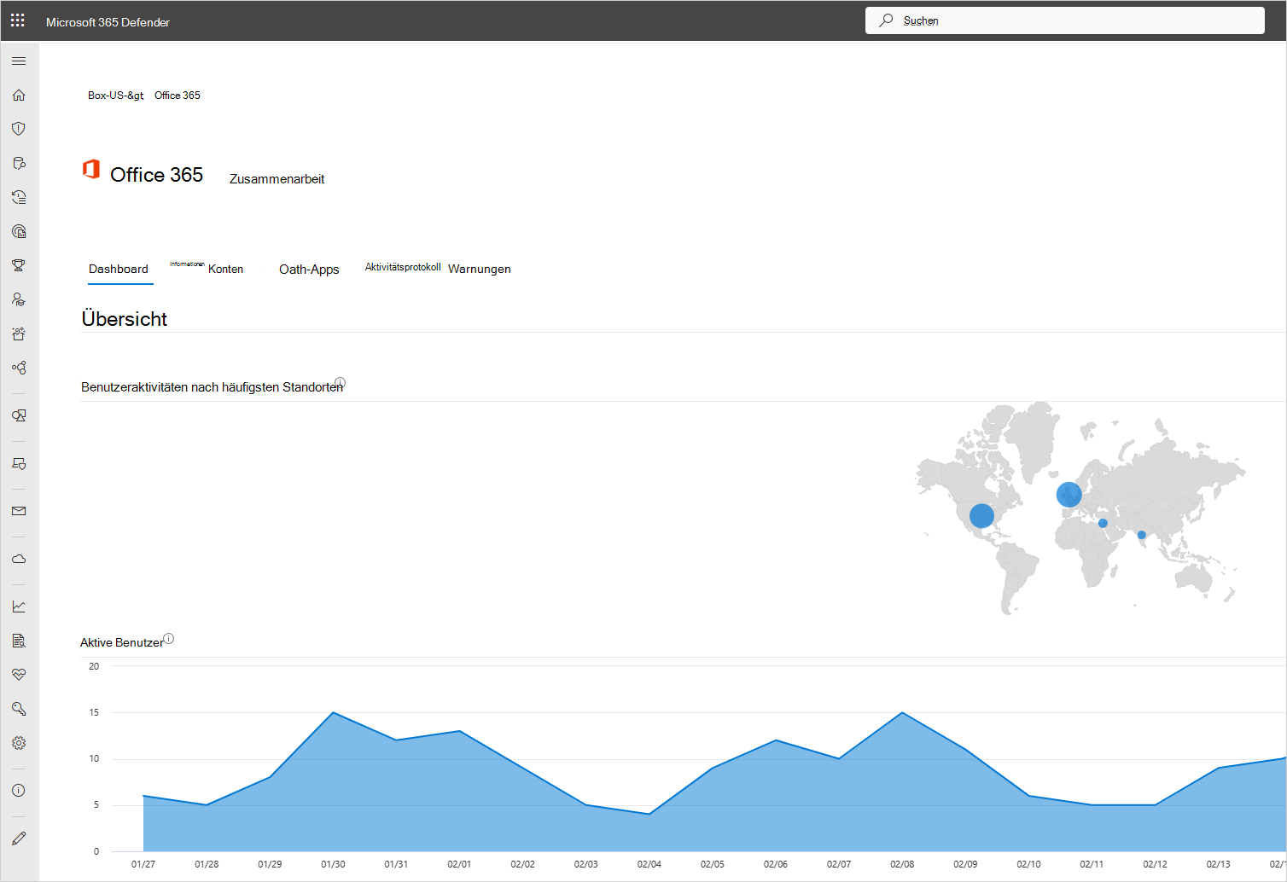Screen dimensions: 1287x882
Task: Click the Office 365 breadcrumb link
Action: point(177,95)
